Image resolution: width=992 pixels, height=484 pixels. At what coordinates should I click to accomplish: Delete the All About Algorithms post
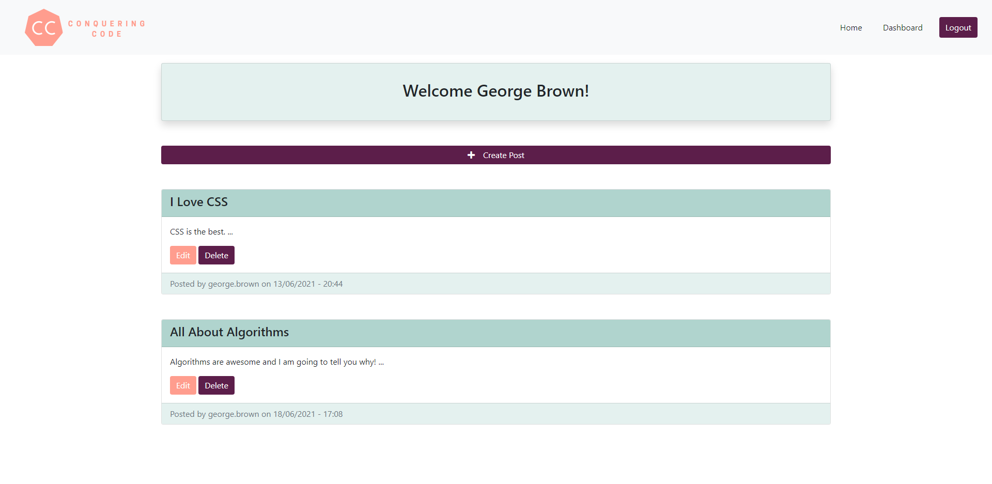coord(216,385)
